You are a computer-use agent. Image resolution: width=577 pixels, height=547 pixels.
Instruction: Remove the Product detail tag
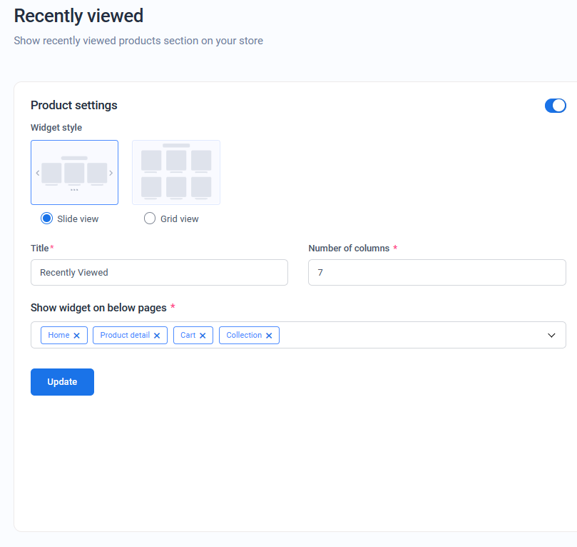point(157,336)
